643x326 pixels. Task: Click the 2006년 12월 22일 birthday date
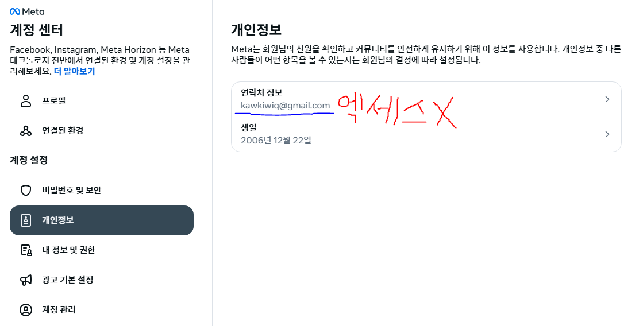(x=276, y=141)
